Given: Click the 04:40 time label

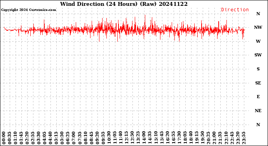Looking at the screenshot, I should click(x=50, y=138).
